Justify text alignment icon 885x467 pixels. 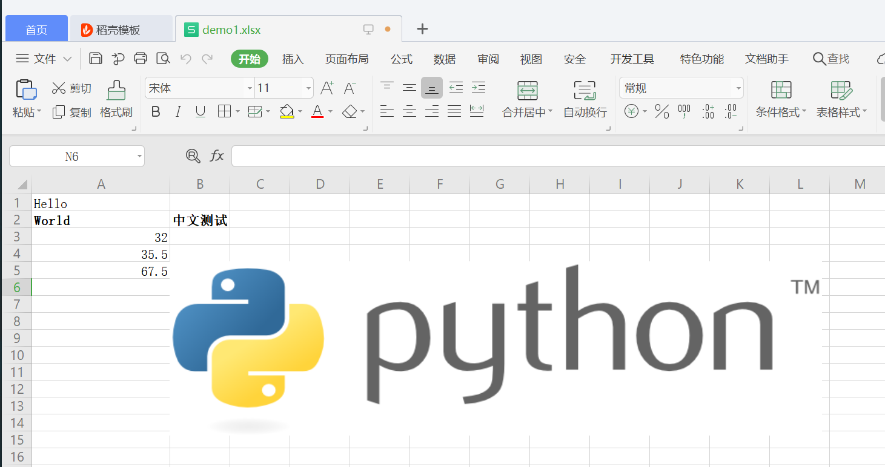454,111
